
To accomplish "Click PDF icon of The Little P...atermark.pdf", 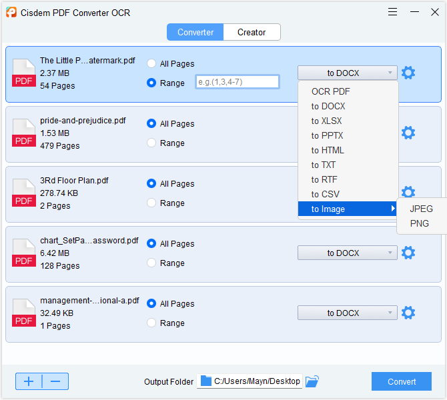I will point(24,73).
